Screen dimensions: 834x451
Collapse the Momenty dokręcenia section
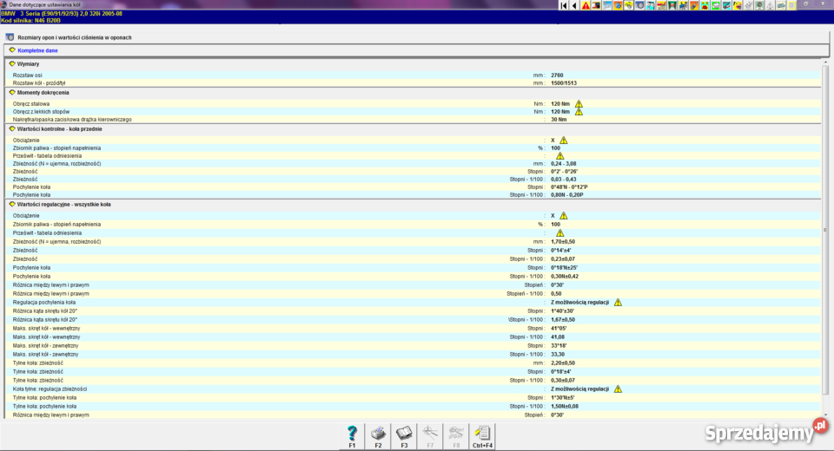pyautogui.click(x=12, y=92)
